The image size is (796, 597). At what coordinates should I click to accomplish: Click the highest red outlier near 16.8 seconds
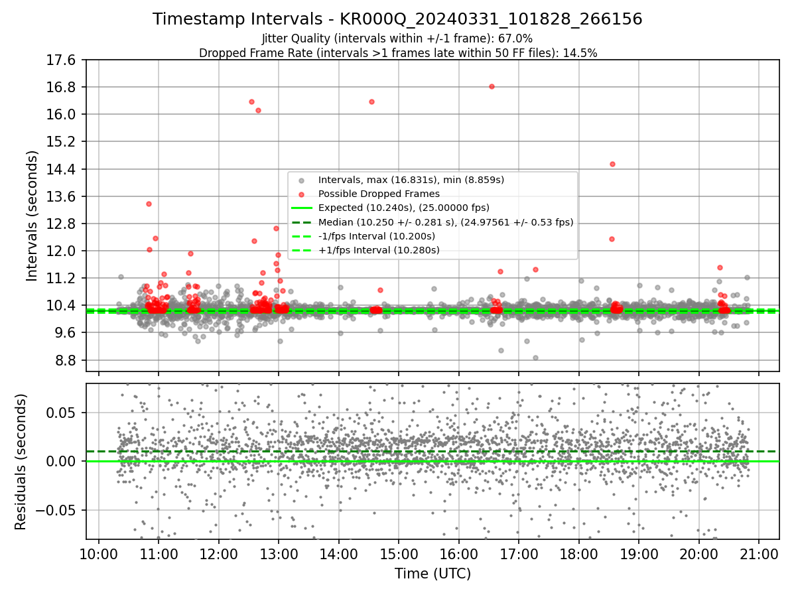pyautogui.click(x=492, y=86)
